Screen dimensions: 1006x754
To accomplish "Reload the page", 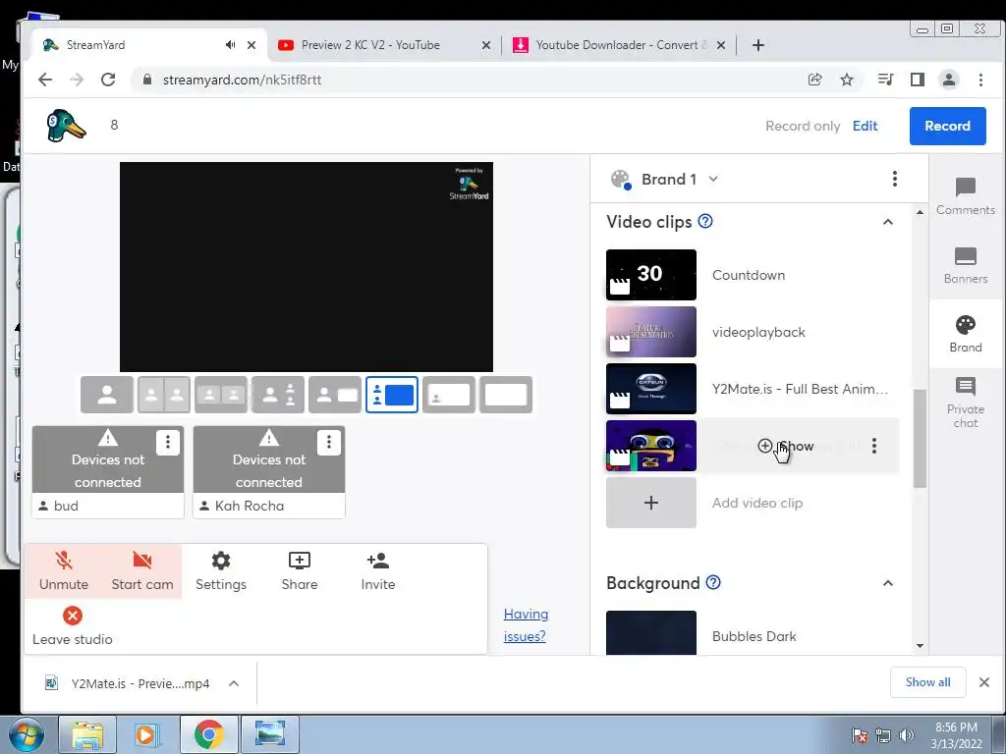I will point(108,80).
